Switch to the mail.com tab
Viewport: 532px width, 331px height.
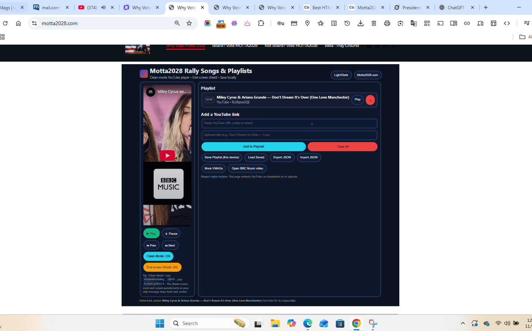tap(51, 7)
